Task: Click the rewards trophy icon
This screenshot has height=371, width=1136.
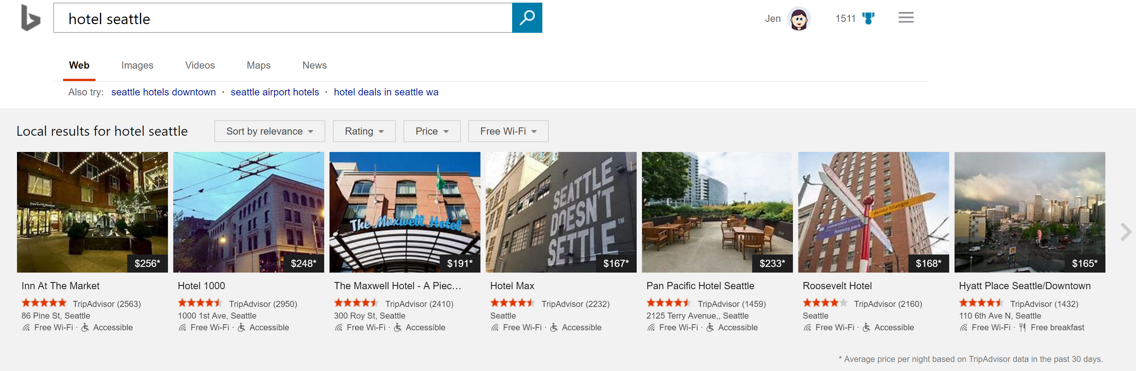Action: coord(868,18)
